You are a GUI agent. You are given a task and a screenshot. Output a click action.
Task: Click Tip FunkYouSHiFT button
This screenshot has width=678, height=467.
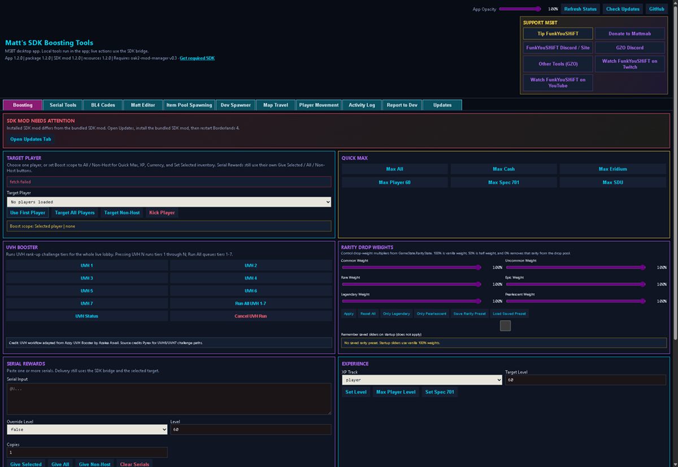pos(558,34)
